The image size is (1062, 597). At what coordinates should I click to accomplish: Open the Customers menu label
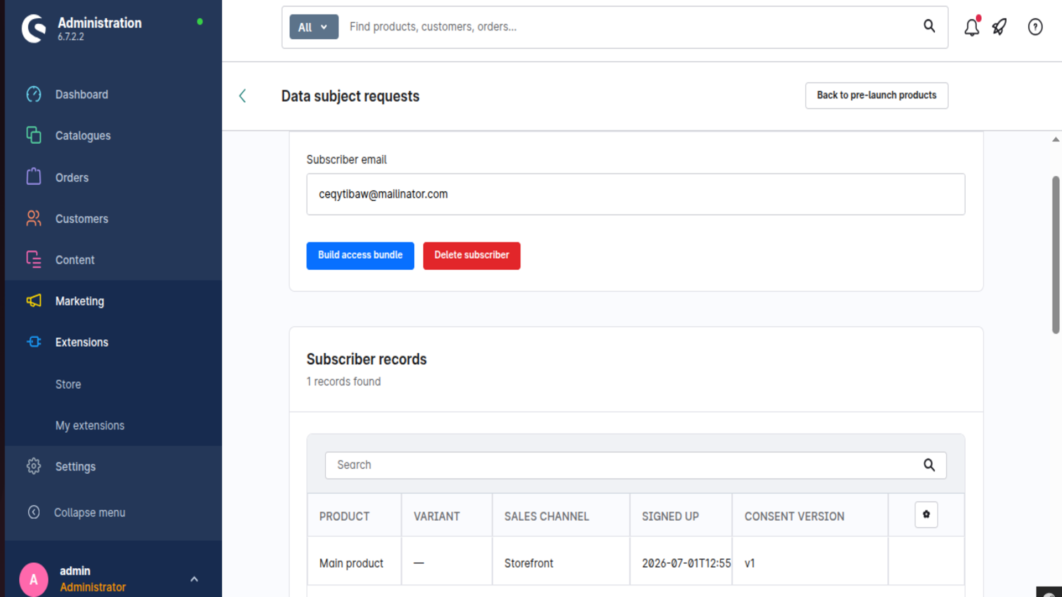tap(82, 219)
